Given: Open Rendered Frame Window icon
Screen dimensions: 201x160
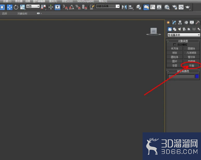Looking at the screenshot, I should coord(181,7).
